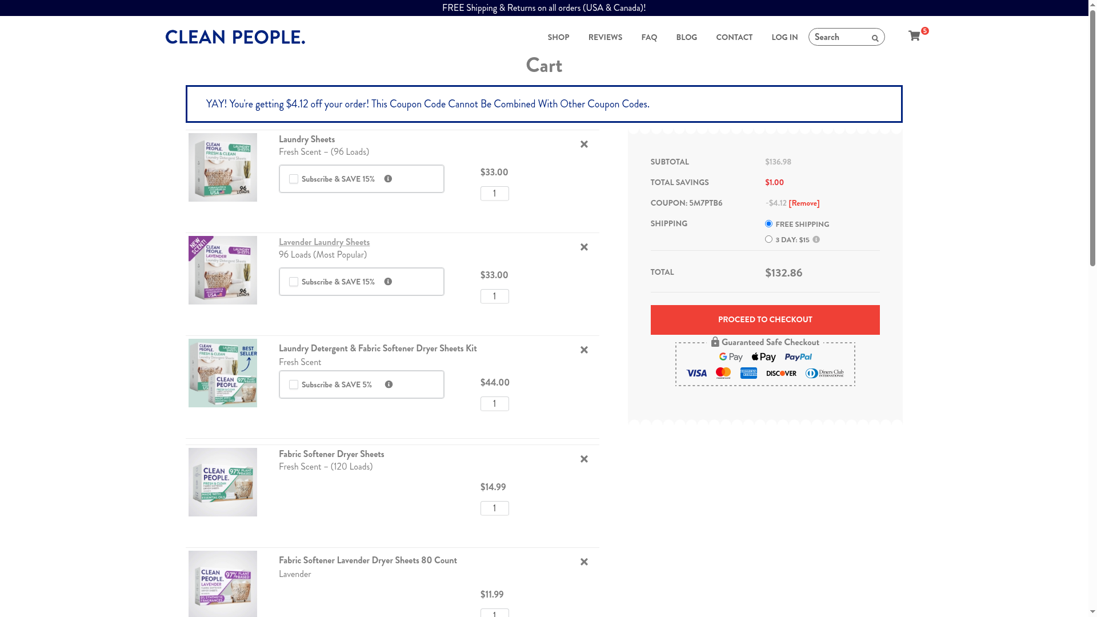Show subscribe info for Lavender Laundry Sheets

[388, 282]
